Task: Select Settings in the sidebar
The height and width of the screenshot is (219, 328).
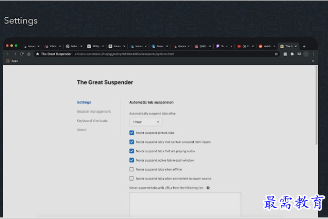Action: pyautogui.click(x=84, y=102)
